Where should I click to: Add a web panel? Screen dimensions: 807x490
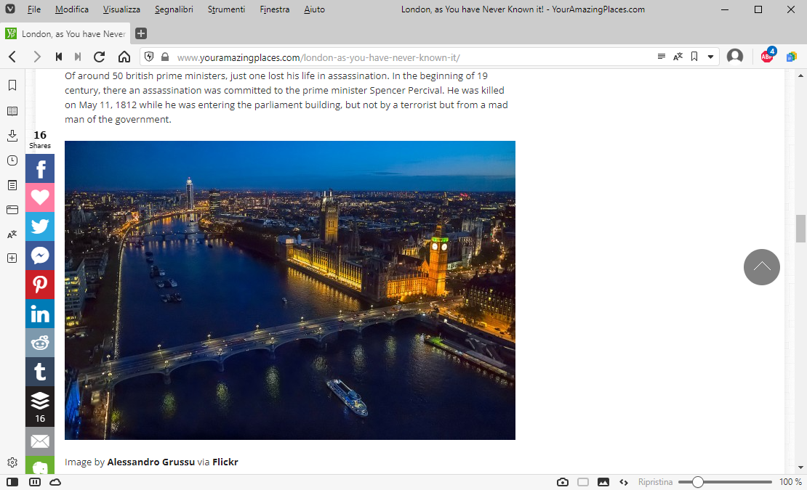click(x=12, y=258)
